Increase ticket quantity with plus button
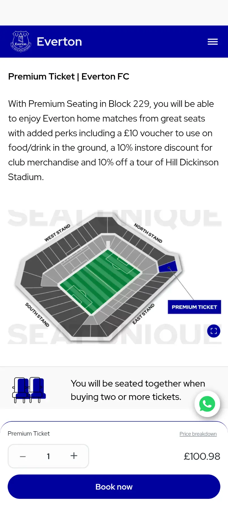Screen dimensions: 228x507 [x=74, y=456]
